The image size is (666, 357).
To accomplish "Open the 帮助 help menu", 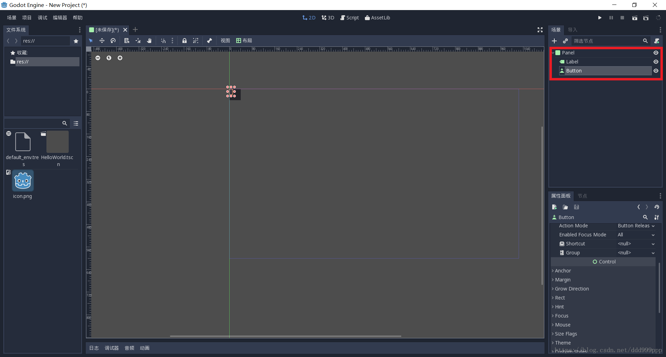I will pos(78,18).
